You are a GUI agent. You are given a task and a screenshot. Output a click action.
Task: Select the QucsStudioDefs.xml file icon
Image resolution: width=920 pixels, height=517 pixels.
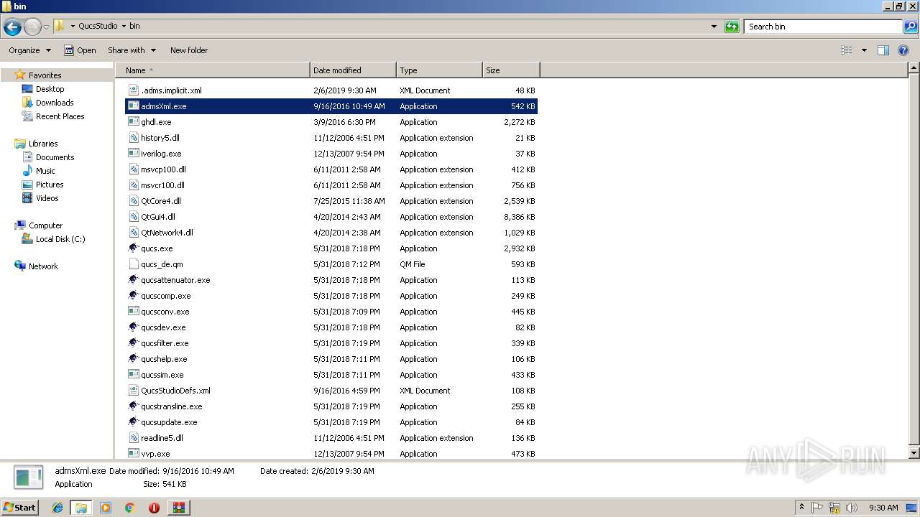tap(133, 391)
